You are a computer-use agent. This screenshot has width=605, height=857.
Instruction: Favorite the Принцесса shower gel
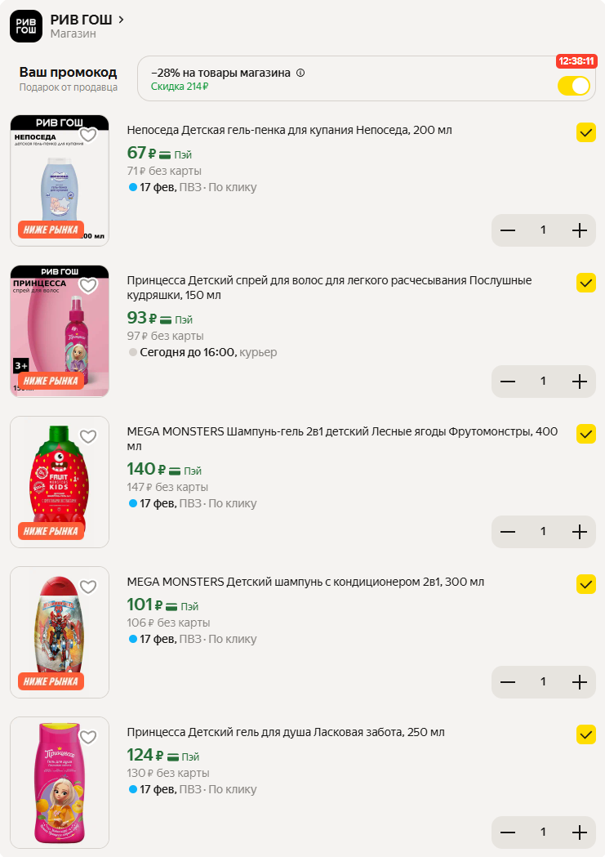[x=88, y=737]
